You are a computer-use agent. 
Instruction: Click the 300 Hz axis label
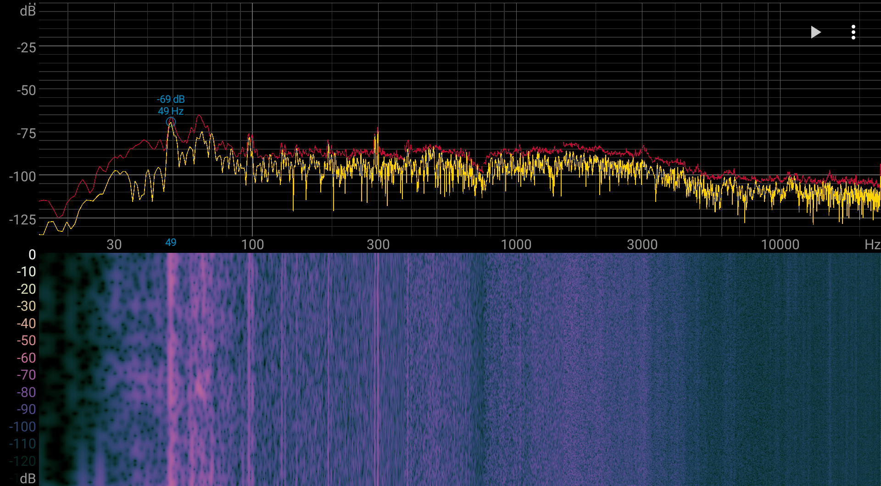pyautogui.click(x=379, y=244)
